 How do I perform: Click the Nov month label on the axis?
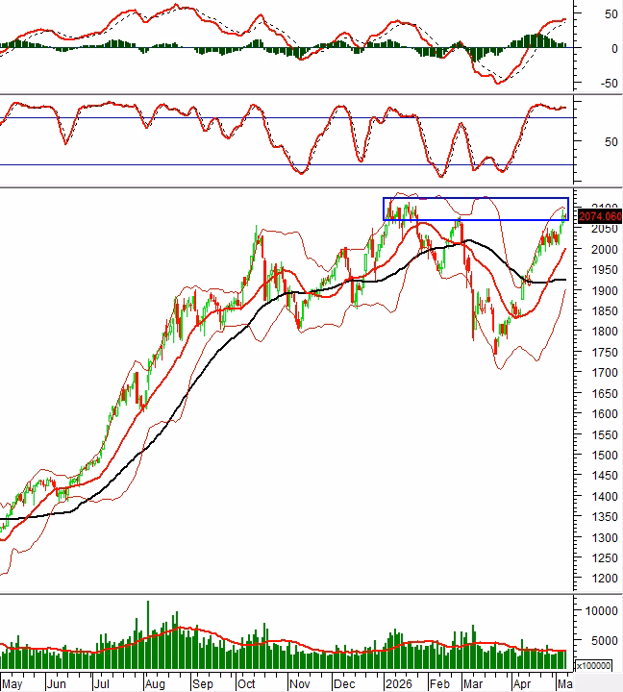pos(299,684)
